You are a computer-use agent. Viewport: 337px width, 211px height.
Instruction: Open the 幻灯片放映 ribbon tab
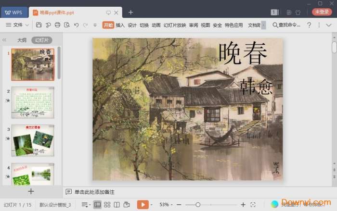click(175, 25)
